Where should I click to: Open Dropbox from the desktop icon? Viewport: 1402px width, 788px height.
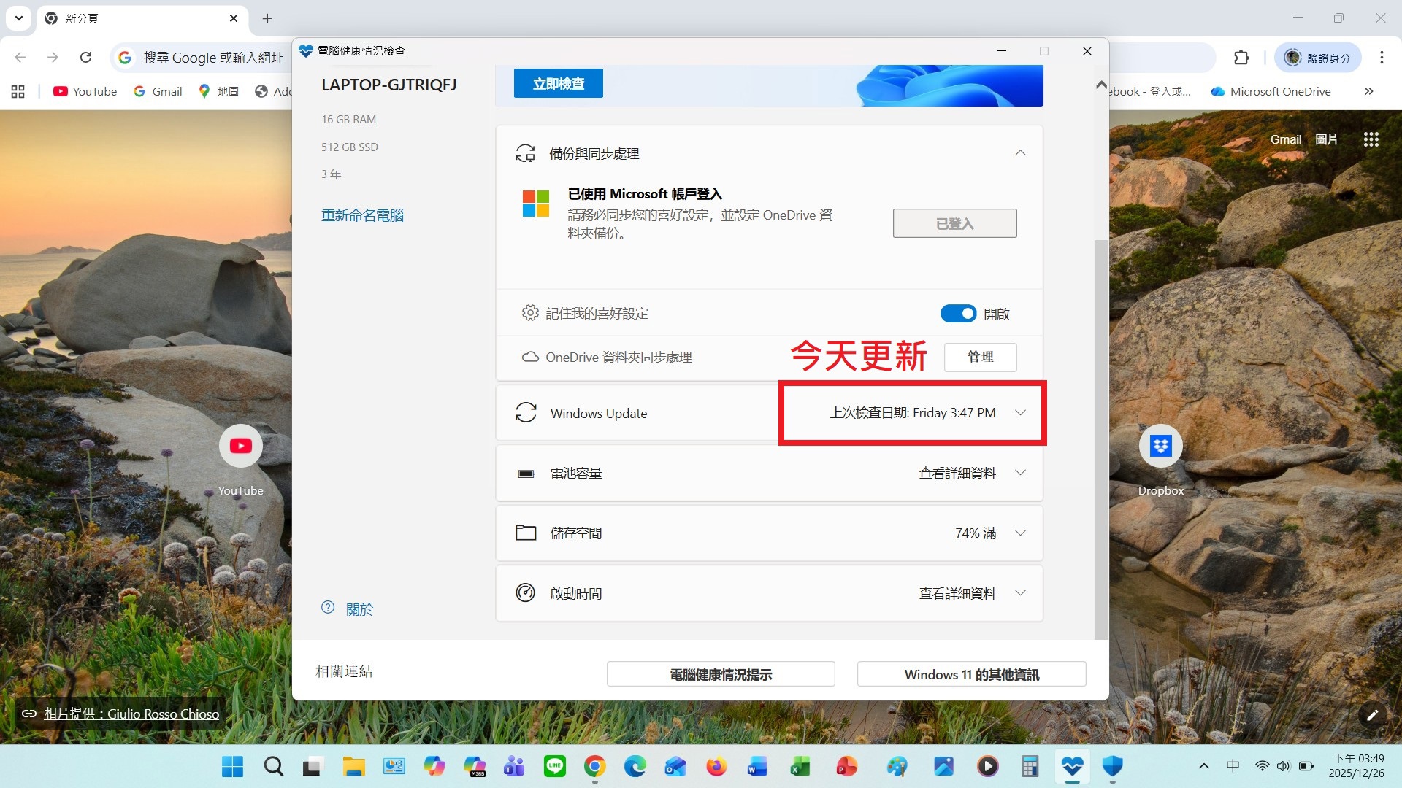click(1160, 445)
